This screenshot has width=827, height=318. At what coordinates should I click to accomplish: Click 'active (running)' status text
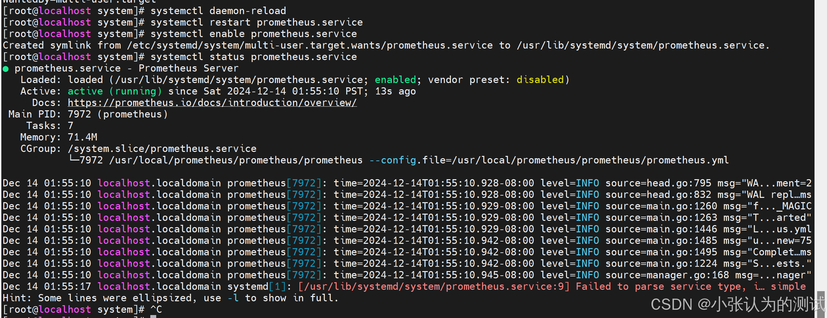click(115, 91)
